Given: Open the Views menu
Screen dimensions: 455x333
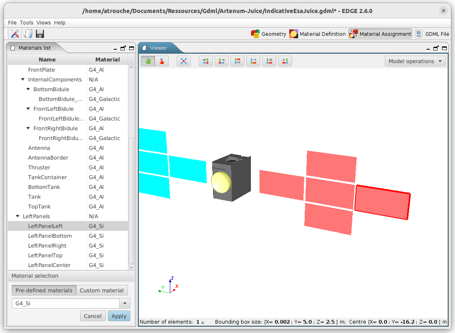Looking at the screenshot, I should click(x=43, y=22).
